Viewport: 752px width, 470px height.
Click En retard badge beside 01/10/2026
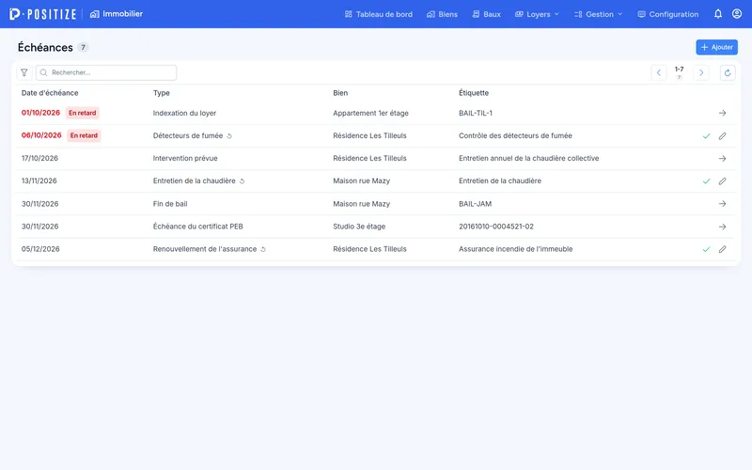[83, 113]
